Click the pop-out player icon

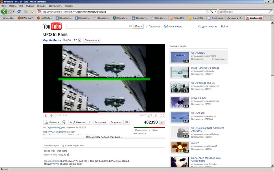[156, 115]
